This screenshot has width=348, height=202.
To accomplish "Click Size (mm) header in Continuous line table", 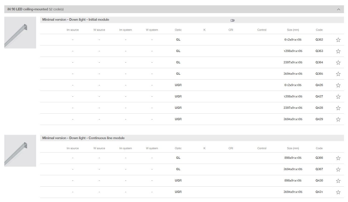I will click(x=293, y=148).
